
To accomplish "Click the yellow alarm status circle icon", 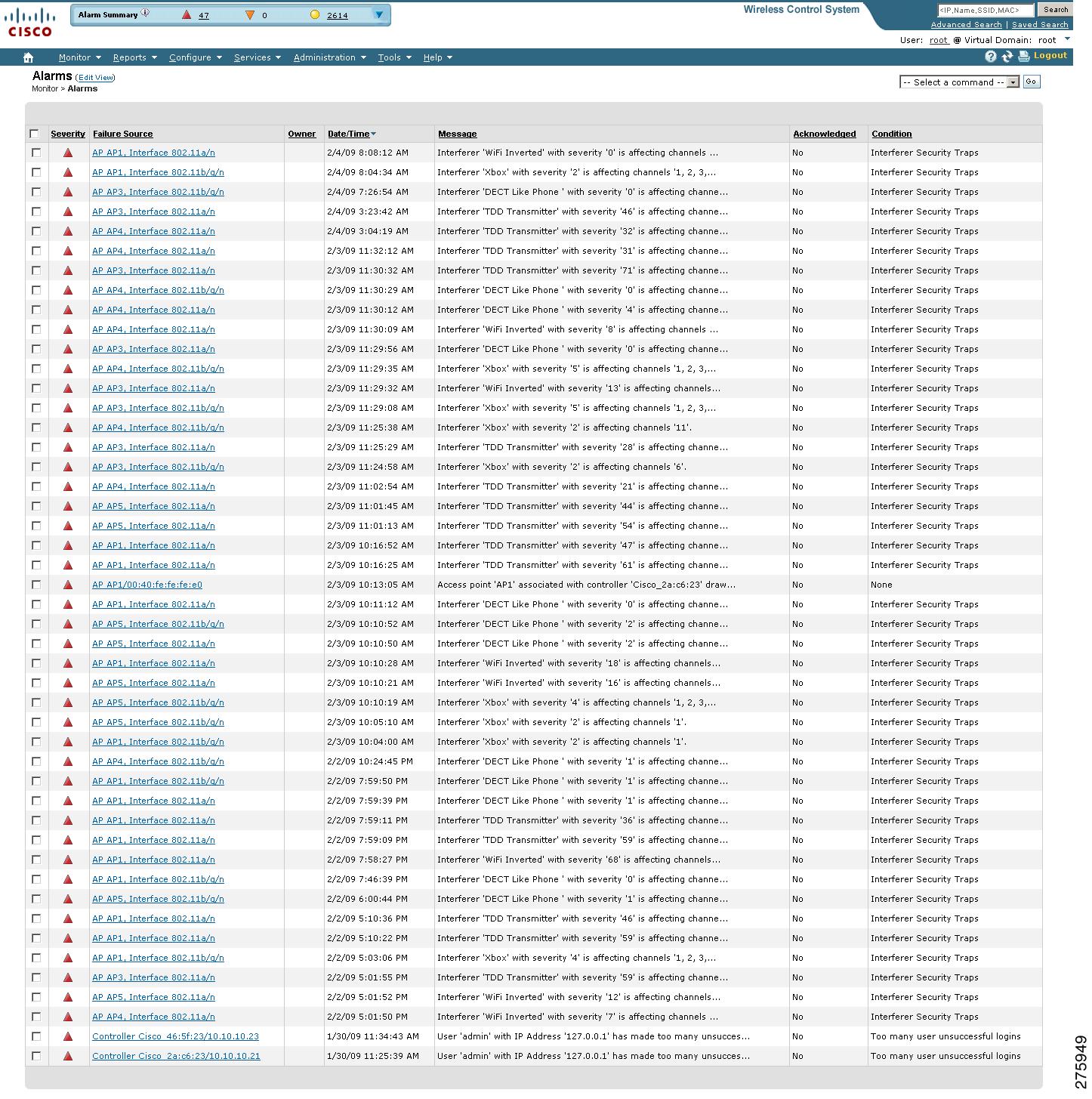I will tap(315, 13).
